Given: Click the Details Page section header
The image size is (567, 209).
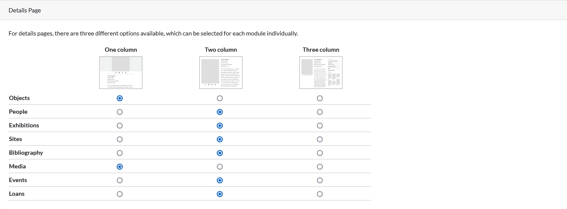Looking at the screenshot, I should (25, 10).
